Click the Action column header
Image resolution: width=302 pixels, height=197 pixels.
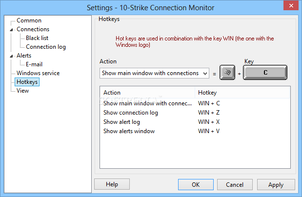[x=147, y=93]
